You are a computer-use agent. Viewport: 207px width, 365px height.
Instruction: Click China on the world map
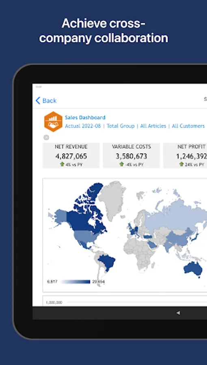(x=178, y=240)
